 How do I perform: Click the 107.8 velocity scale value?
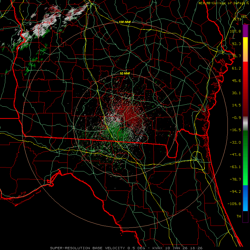pyautogui.click(x=235, y=31)
